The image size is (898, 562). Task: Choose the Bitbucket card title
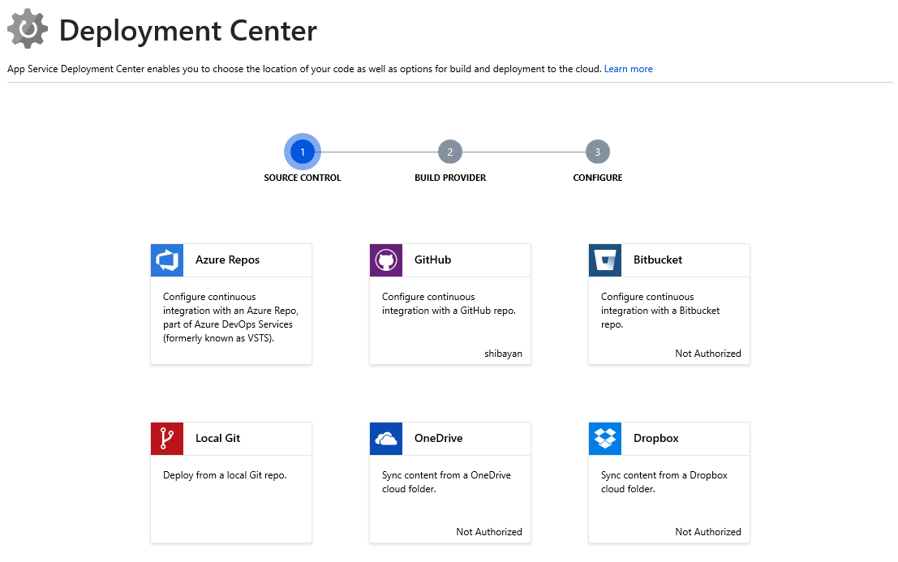[657, 260]
